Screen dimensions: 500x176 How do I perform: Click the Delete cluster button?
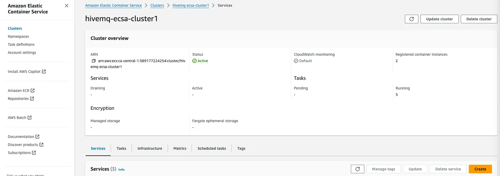[479, 19]
